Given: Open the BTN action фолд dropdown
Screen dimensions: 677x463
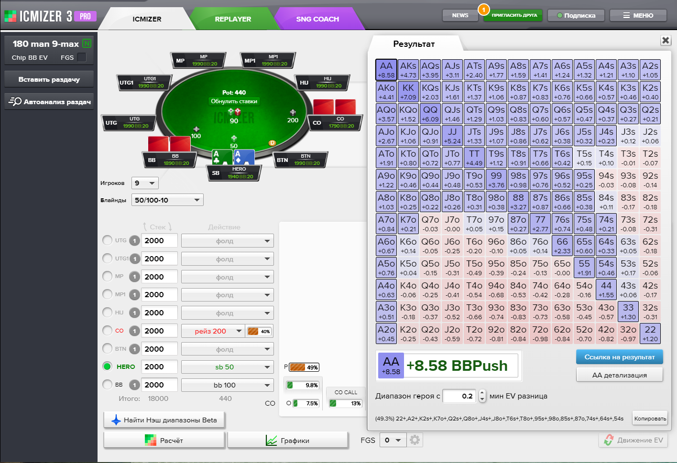Looking at the screenshot, I should click(x=227, y=349).
